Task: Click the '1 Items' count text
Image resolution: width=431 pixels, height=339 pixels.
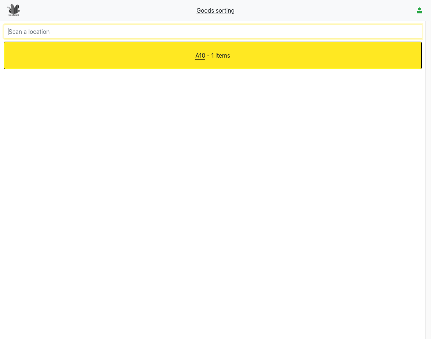Action: pos(221,56)
